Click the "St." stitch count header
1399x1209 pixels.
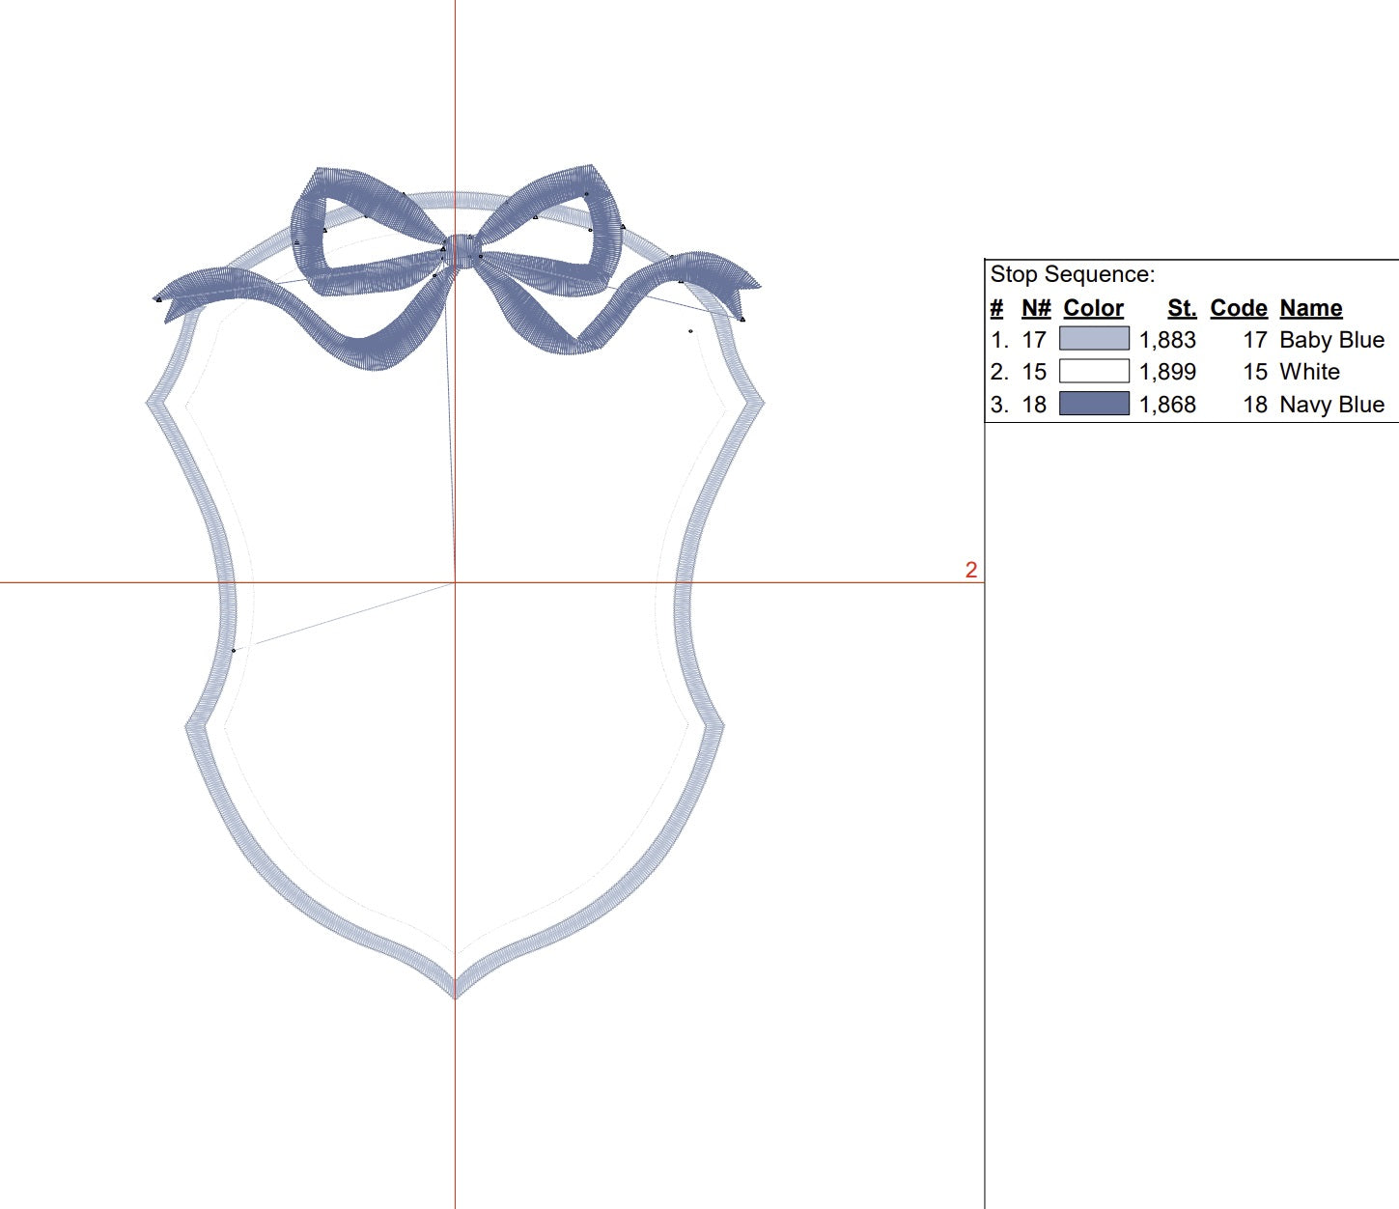[1181, 308]
